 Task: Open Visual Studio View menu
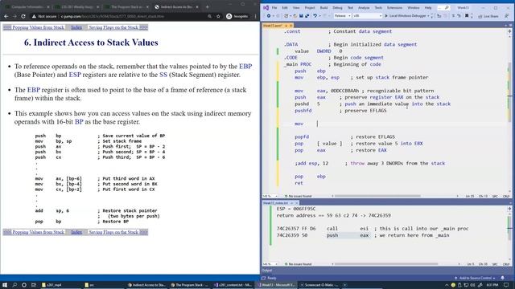tap(296, 7)
